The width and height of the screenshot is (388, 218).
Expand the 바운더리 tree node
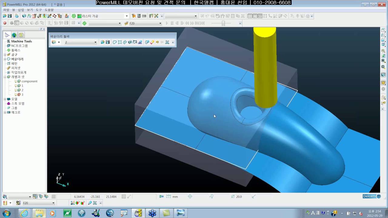click(5, 59)
